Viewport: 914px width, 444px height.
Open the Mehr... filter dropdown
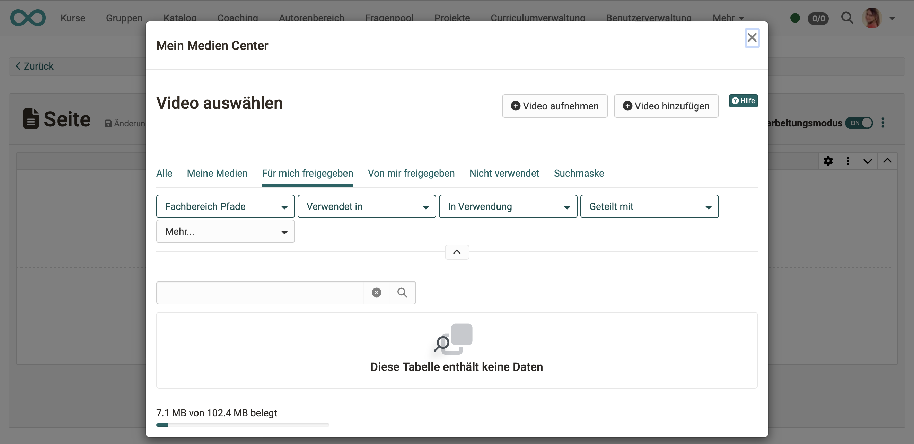(225, 232)
